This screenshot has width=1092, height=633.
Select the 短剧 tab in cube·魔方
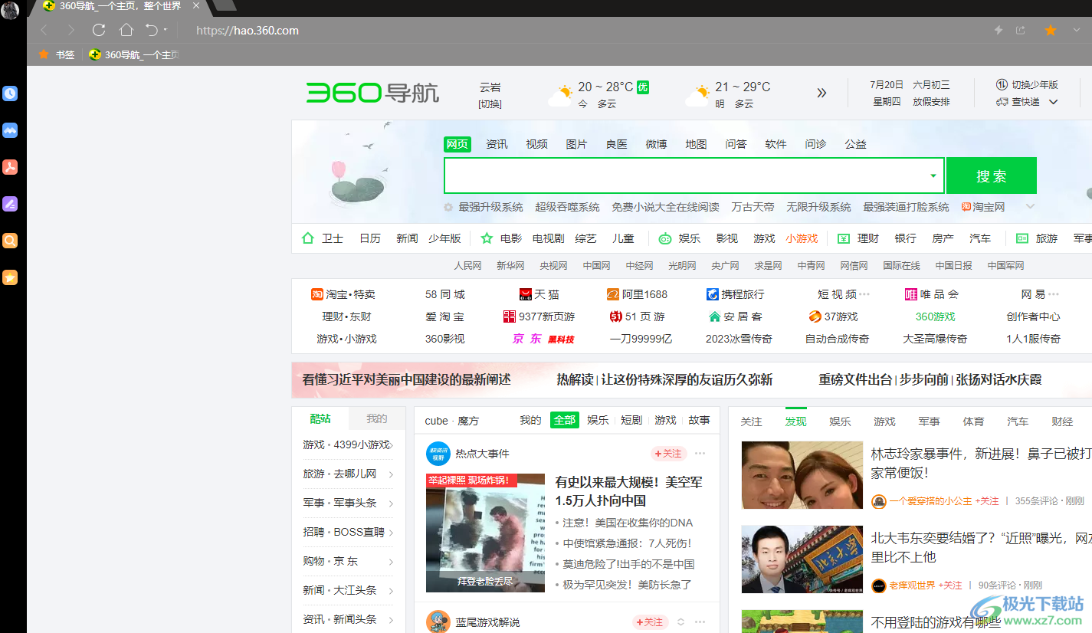tap(631, 420)
